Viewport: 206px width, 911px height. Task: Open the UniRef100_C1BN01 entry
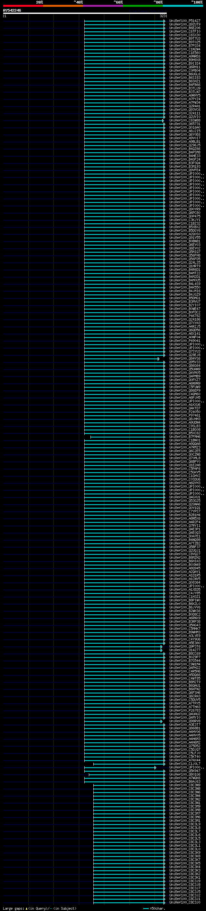184,441
